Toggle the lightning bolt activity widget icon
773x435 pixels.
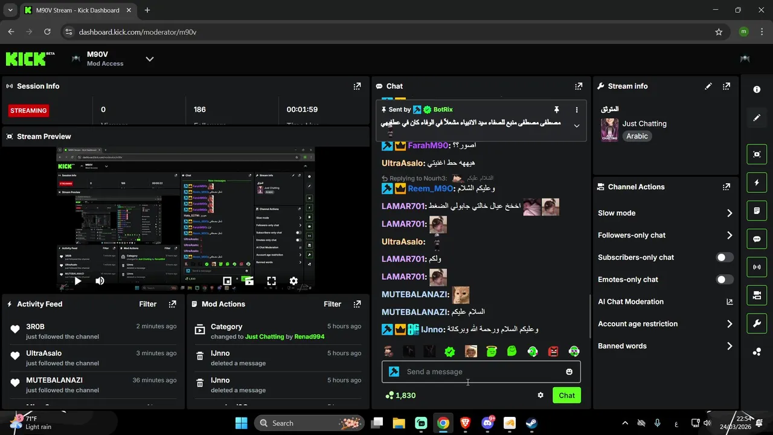(x=757, y=182)
